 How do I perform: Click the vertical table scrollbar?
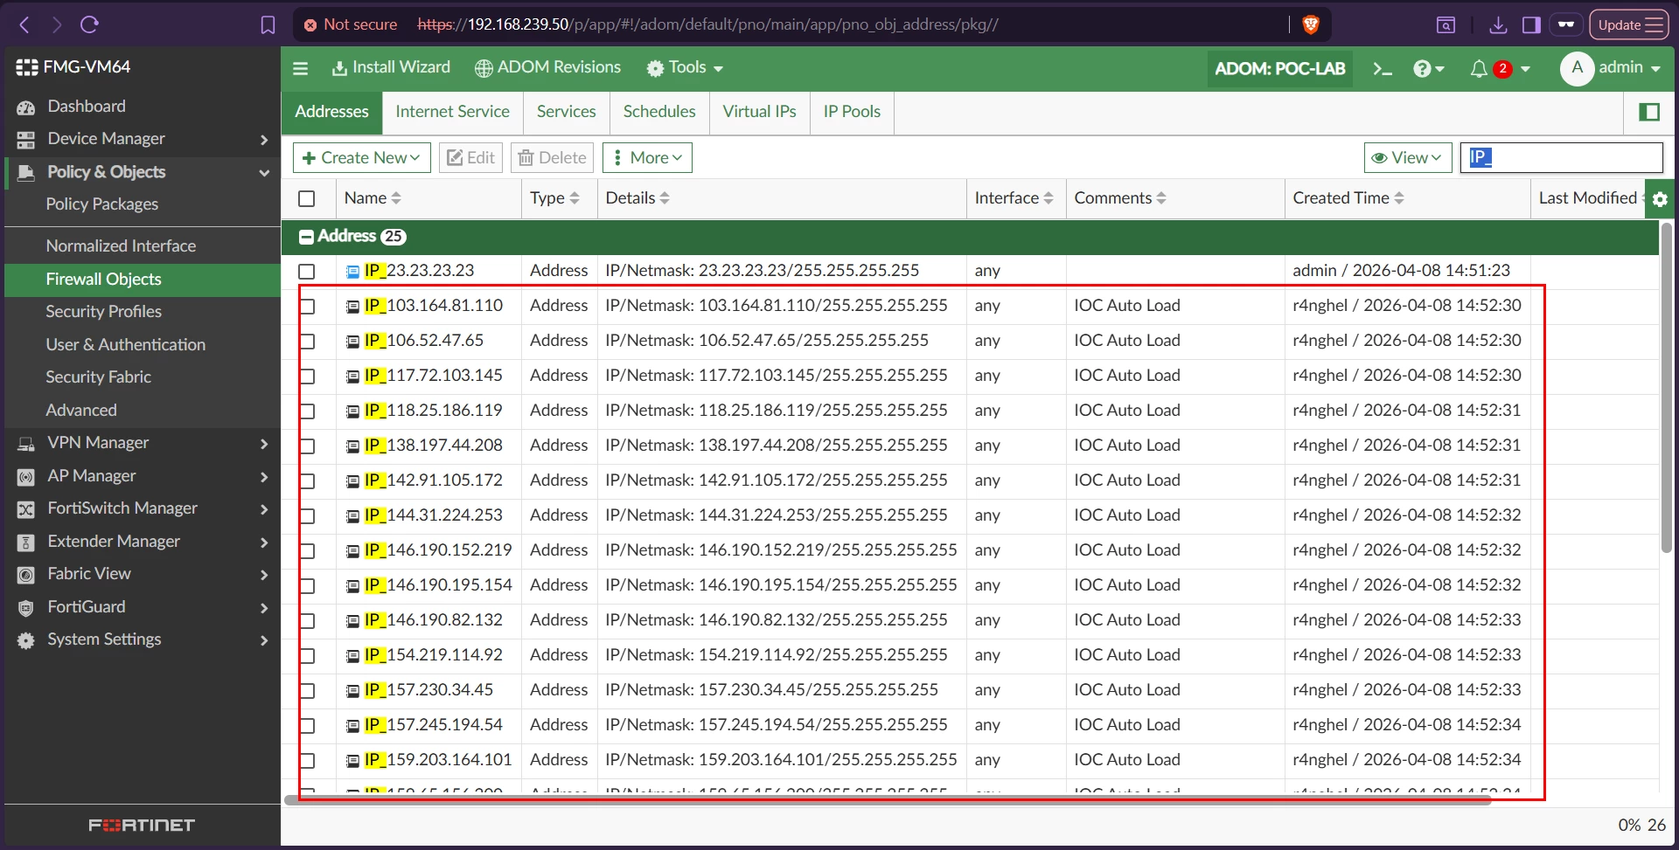(x=1666, y=389)
